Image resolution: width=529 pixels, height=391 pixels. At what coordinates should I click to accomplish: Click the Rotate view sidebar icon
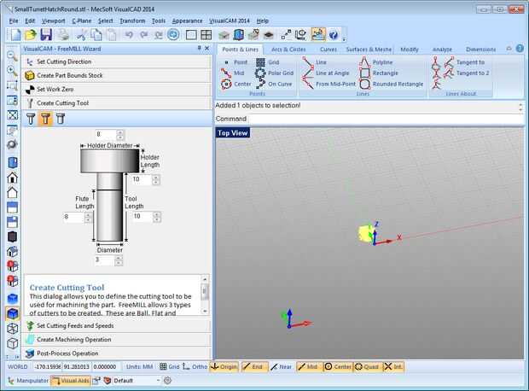point(12,144)
